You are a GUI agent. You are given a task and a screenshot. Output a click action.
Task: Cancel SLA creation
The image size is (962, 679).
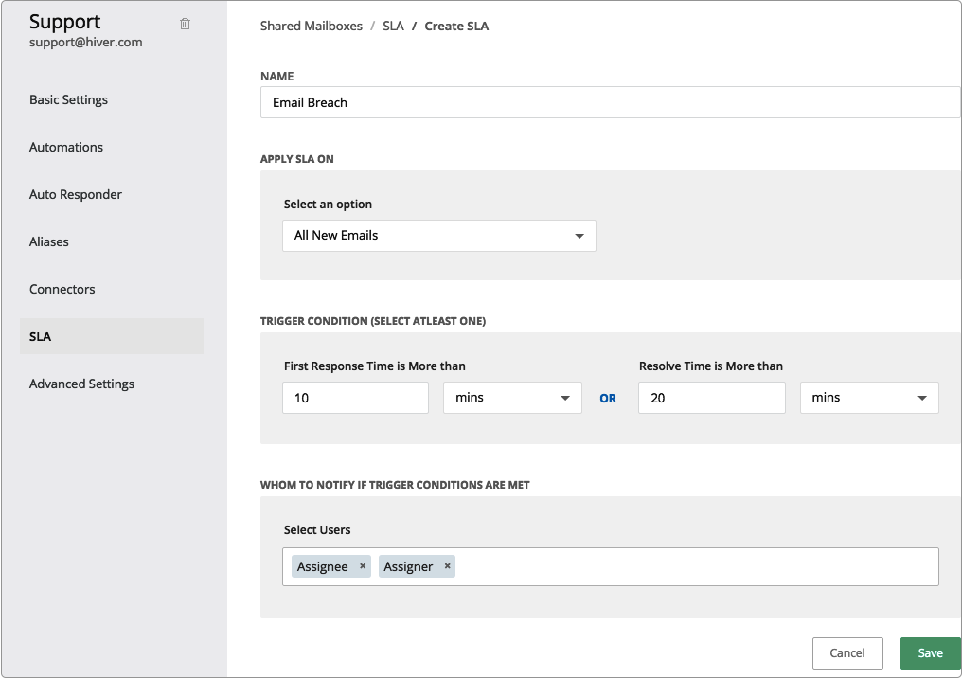click(x=847, y=652)
